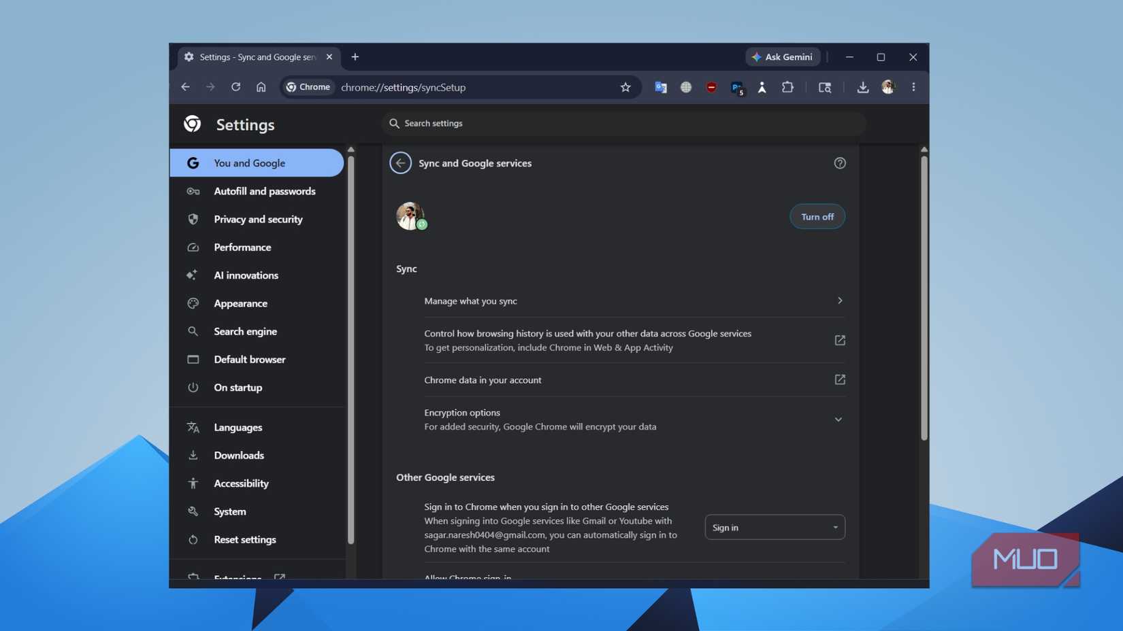The width and height of the screenshot is (1123, 631).
Task: Click the red blocker extension icon
Action: pos(711,87)
